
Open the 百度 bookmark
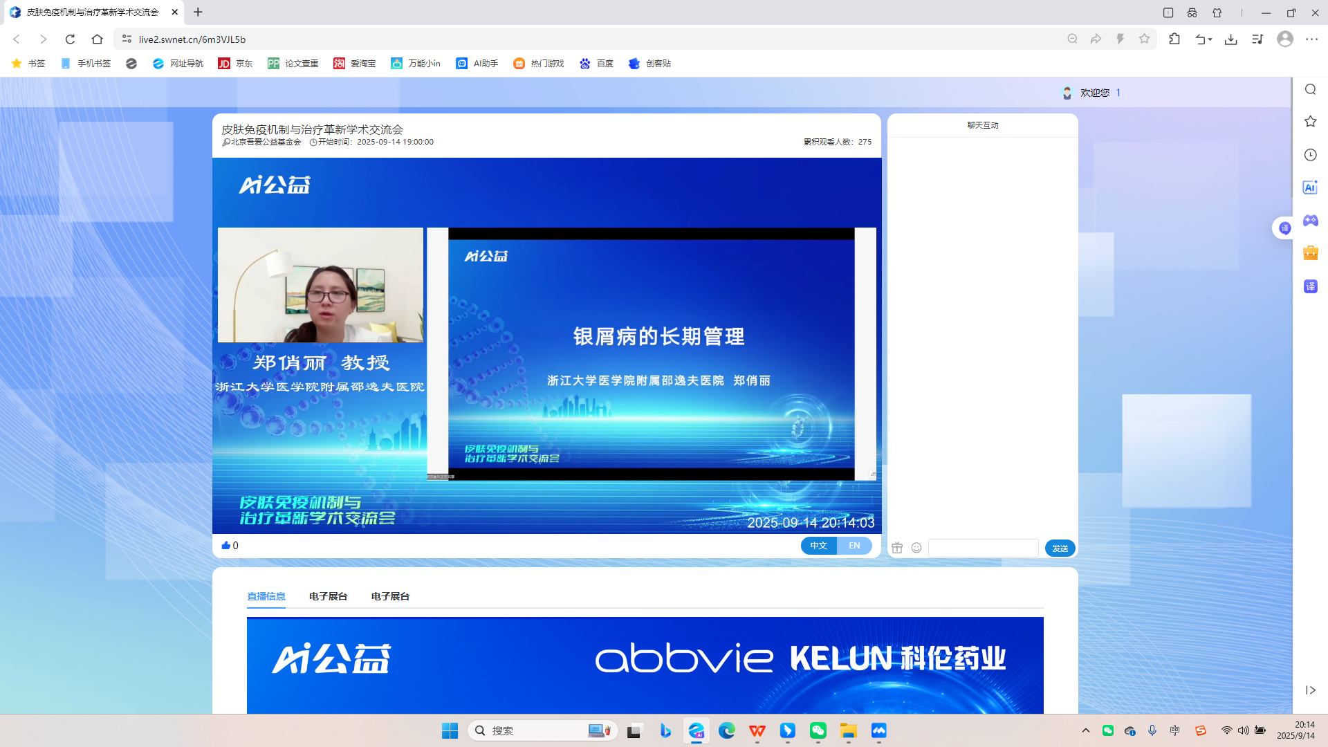tap(597, 63)
